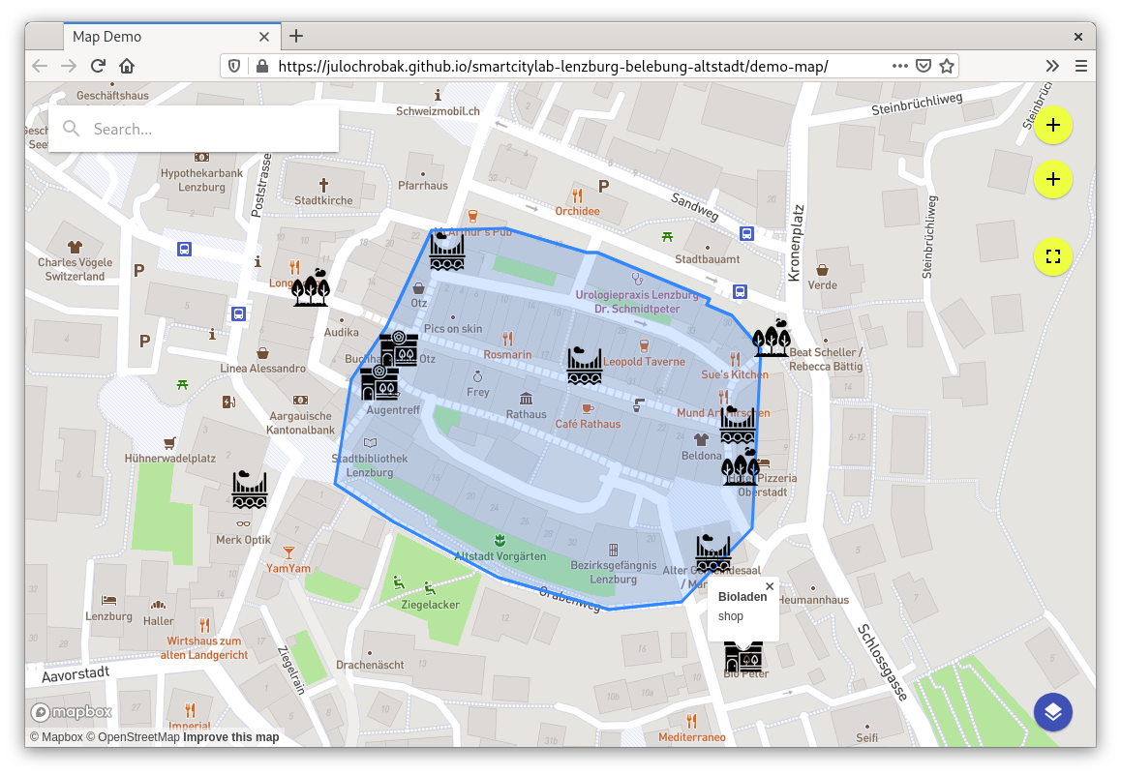Click the Orchidee restaurant icon
Image resolution: width=1121 pixels, height=775 pixels.
pyautogui.click(x=577, y=195)
